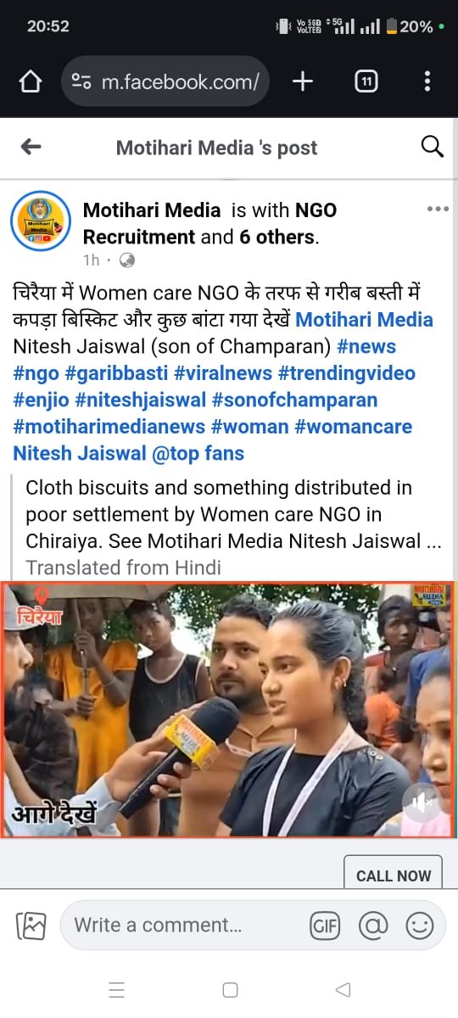Click the NGO Recruitment tagged link
The width and height of the screenshot is (458, 1018).
(209, 223)
